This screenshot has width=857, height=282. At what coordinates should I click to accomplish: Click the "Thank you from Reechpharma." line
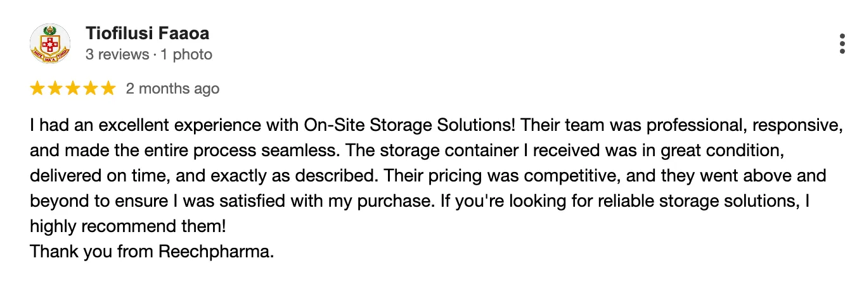152,251
